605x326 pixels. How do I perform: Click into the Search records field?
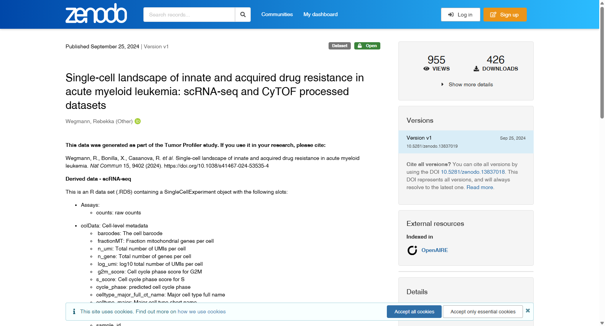189,15
